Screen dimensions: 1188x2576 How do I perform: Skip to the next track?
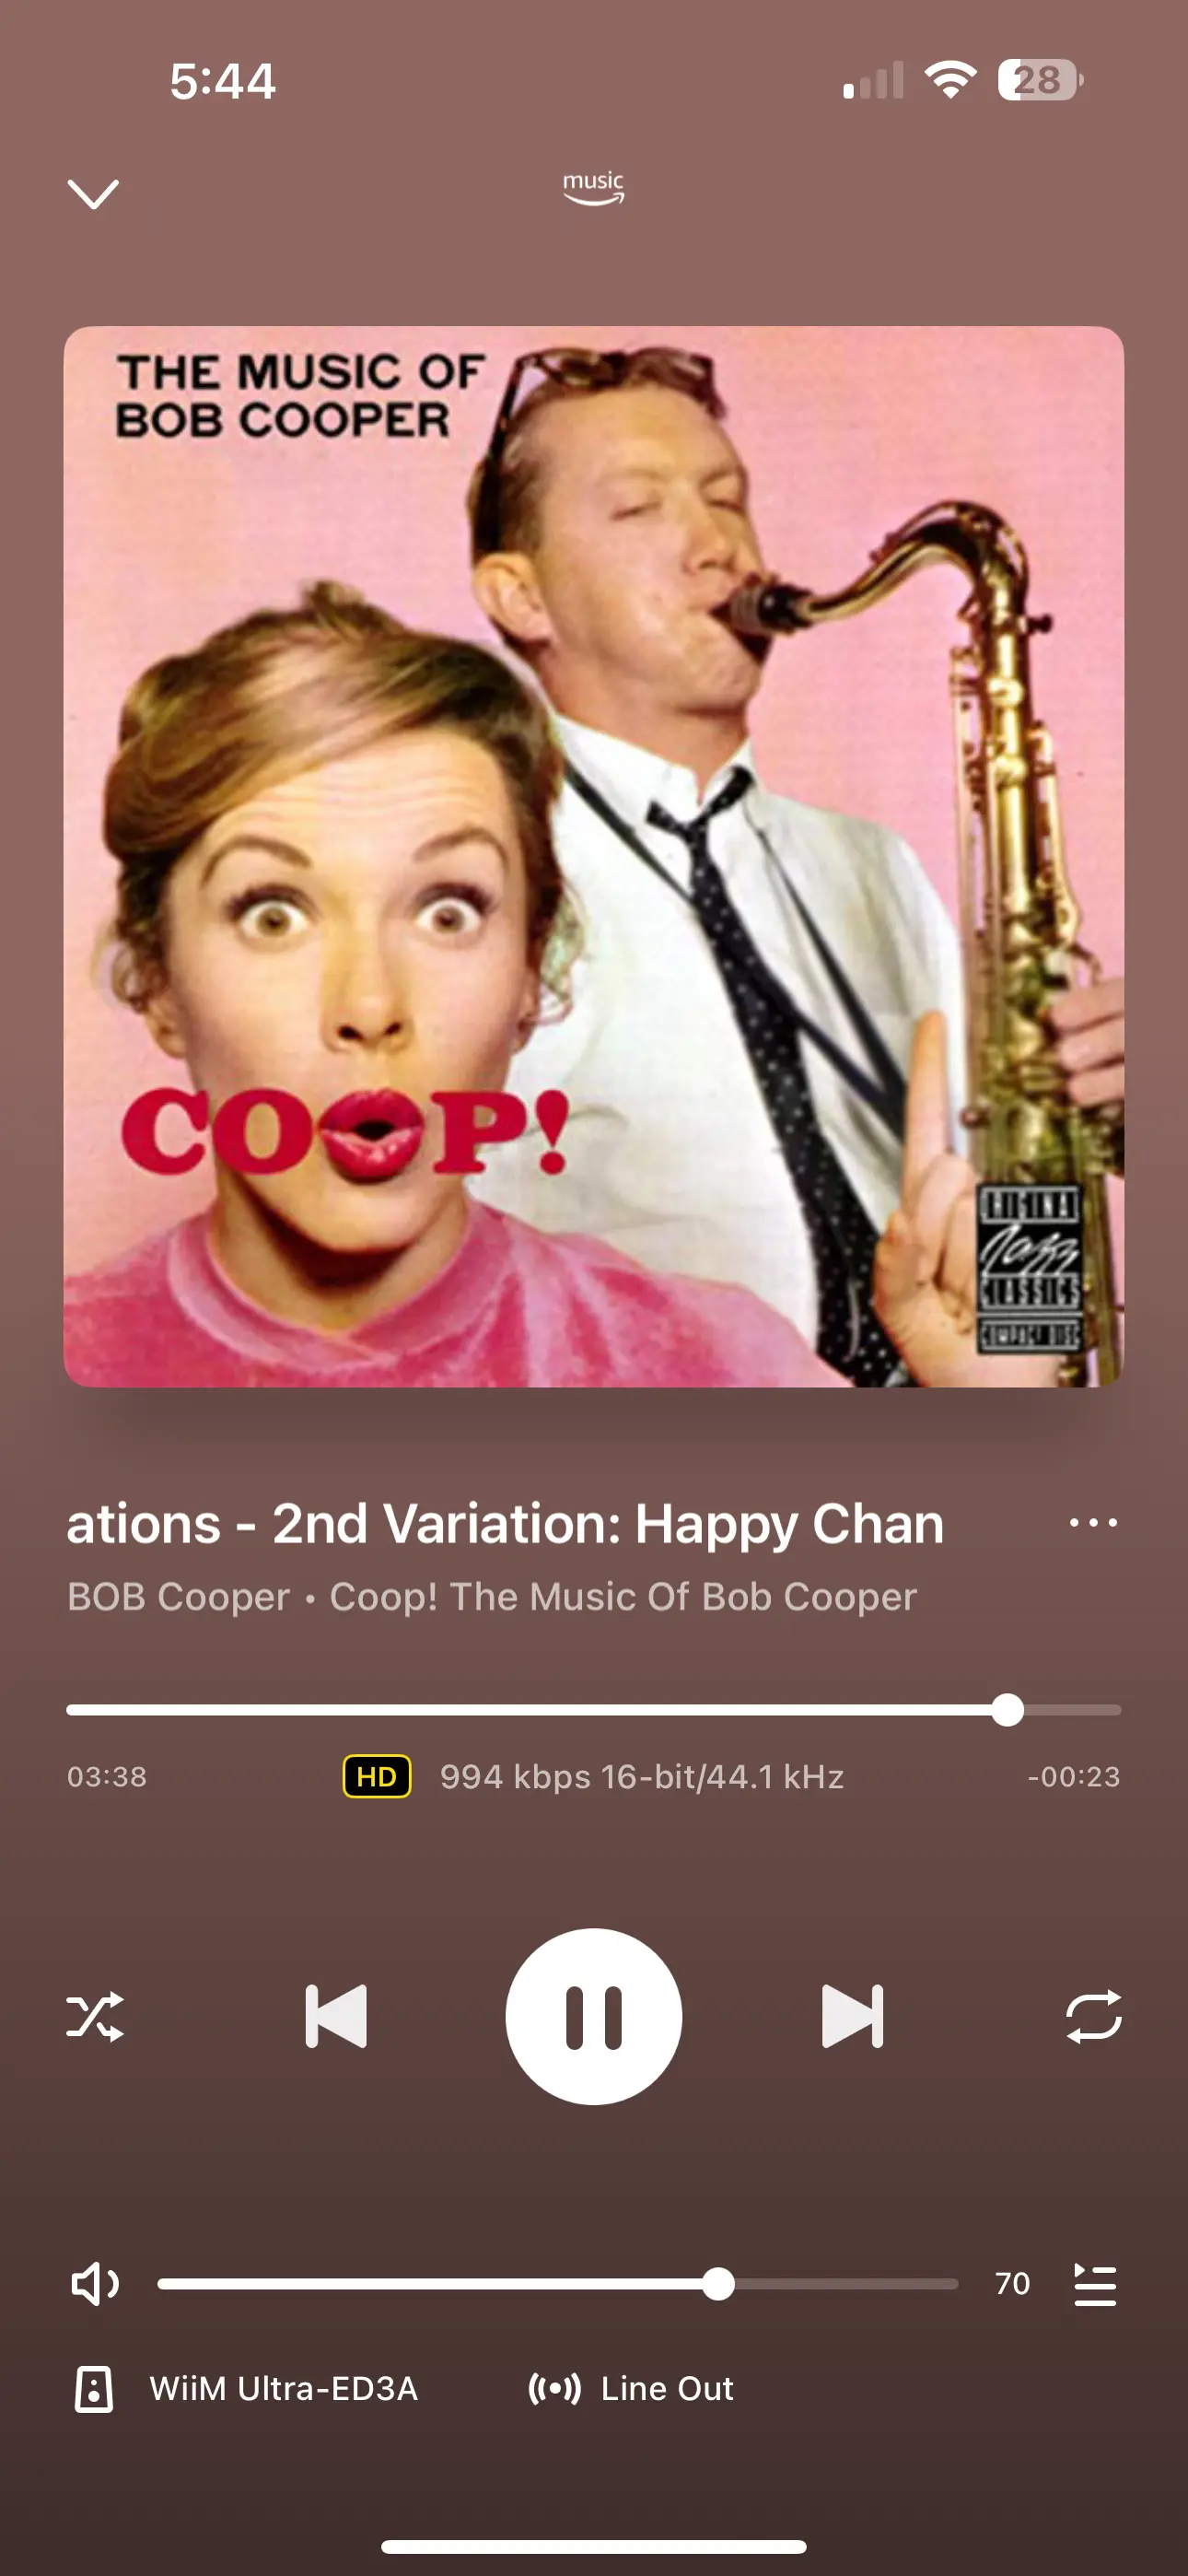(x=852, y=2016)
